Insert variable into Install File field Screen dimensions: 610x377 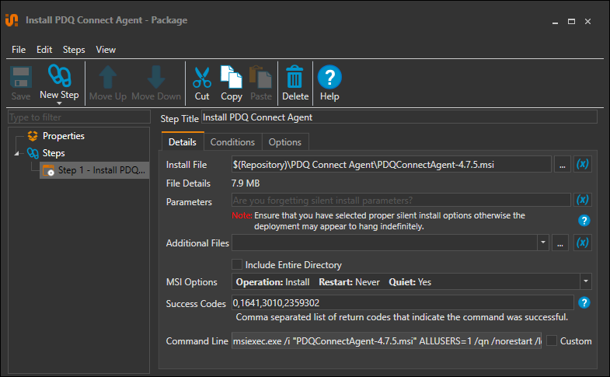click(x=582, y=164)
